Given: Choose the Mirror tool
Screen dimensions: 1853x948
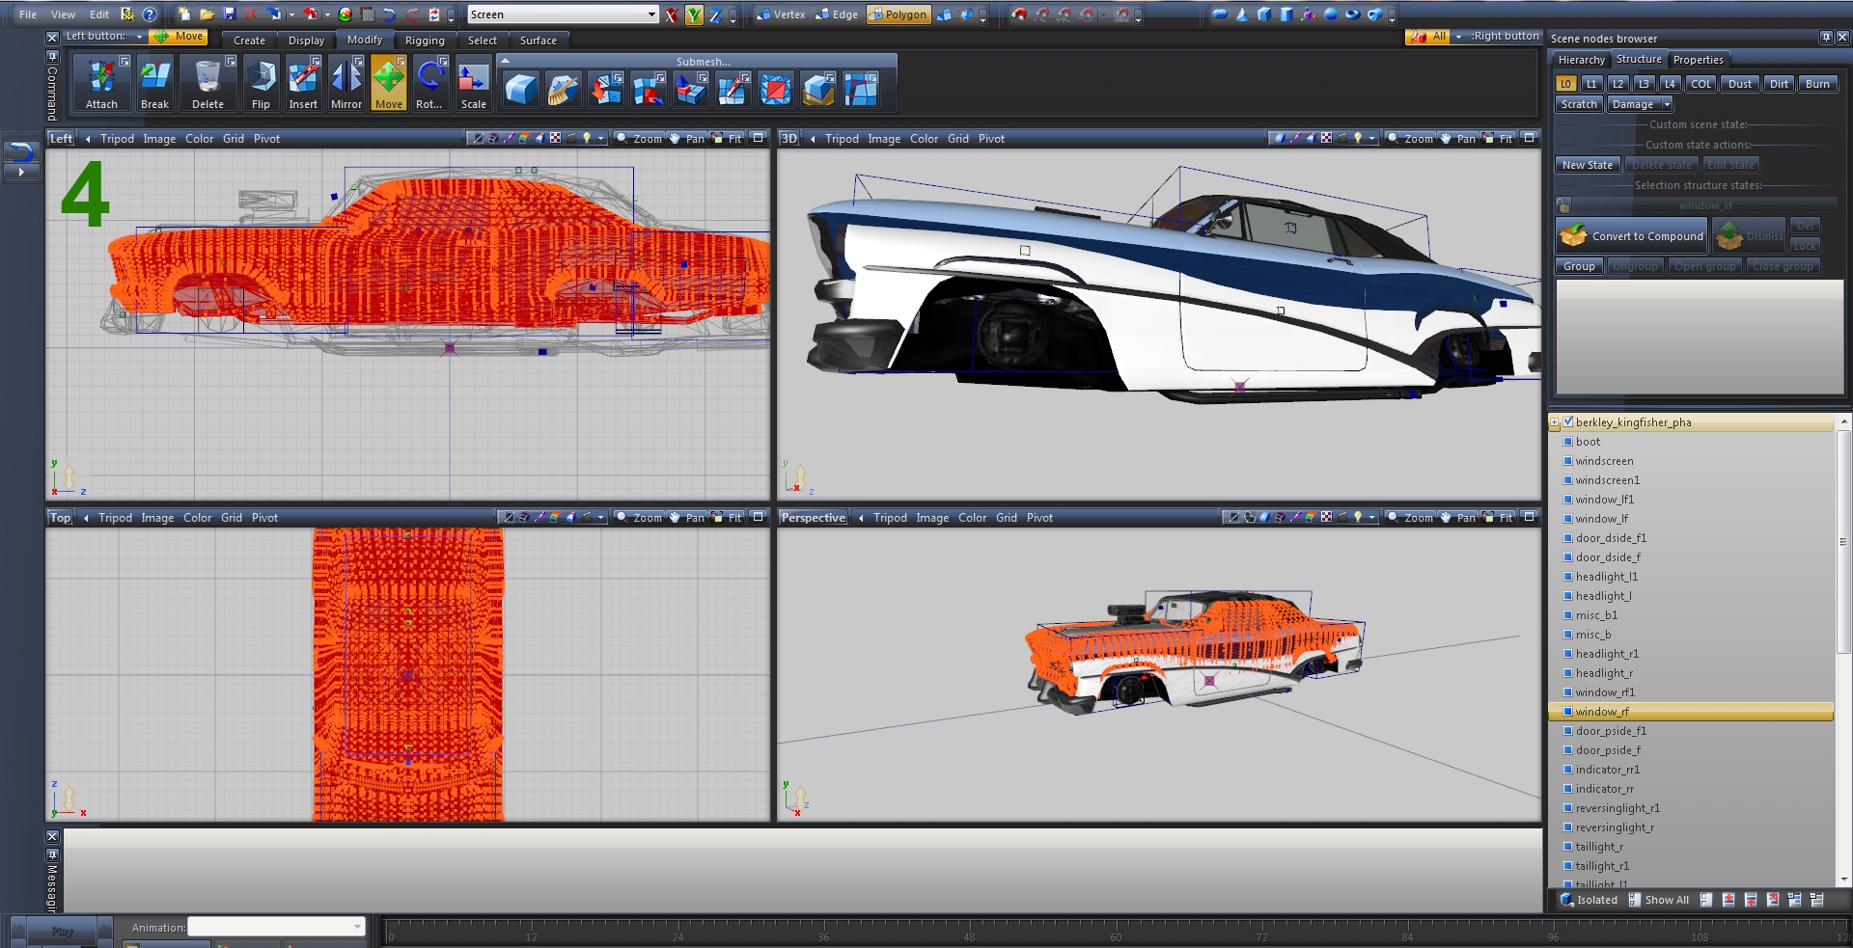Looking at the screenshot, I should coord(346,83).
